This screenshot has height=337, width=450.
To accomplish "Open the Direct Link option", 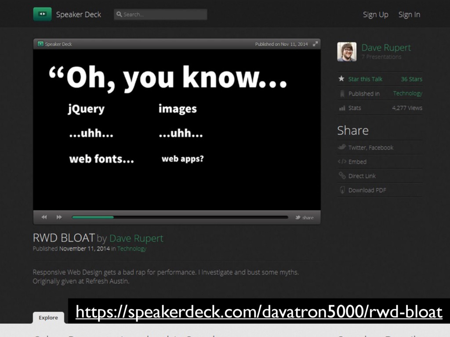I will coord(362,176).
